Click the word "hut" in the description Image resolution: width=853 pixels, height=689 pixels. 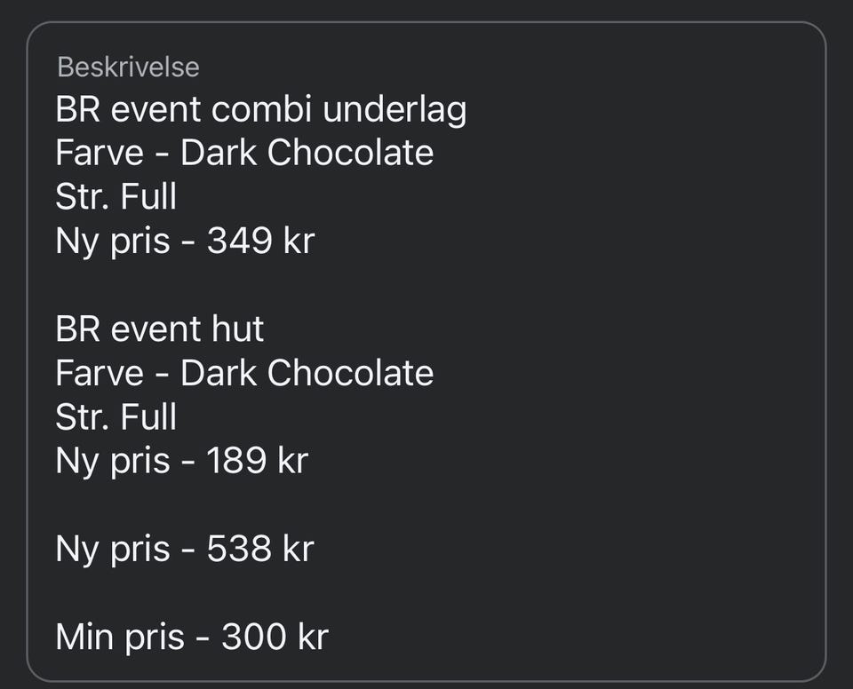tap(237, 329)
